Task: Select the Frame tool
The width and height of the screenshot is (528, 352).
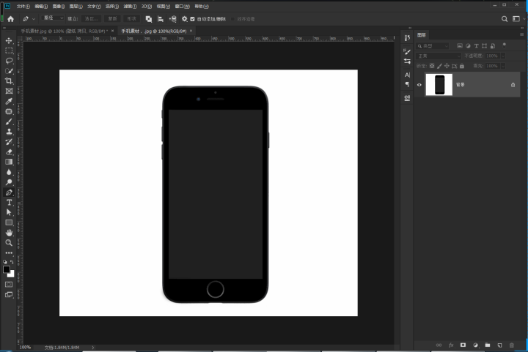Action: [x=9, y=91]
